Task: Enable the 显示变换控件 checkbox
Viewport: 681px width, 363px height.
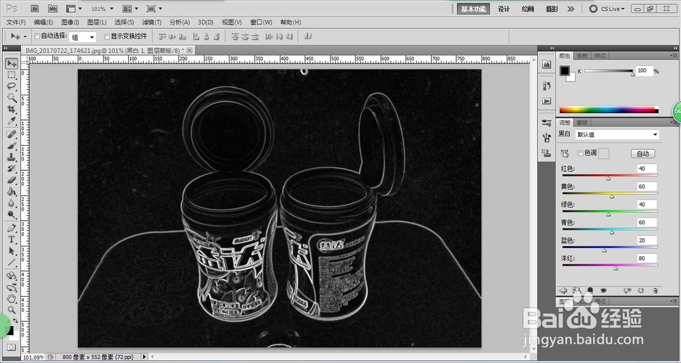Action: pos(107,37)
